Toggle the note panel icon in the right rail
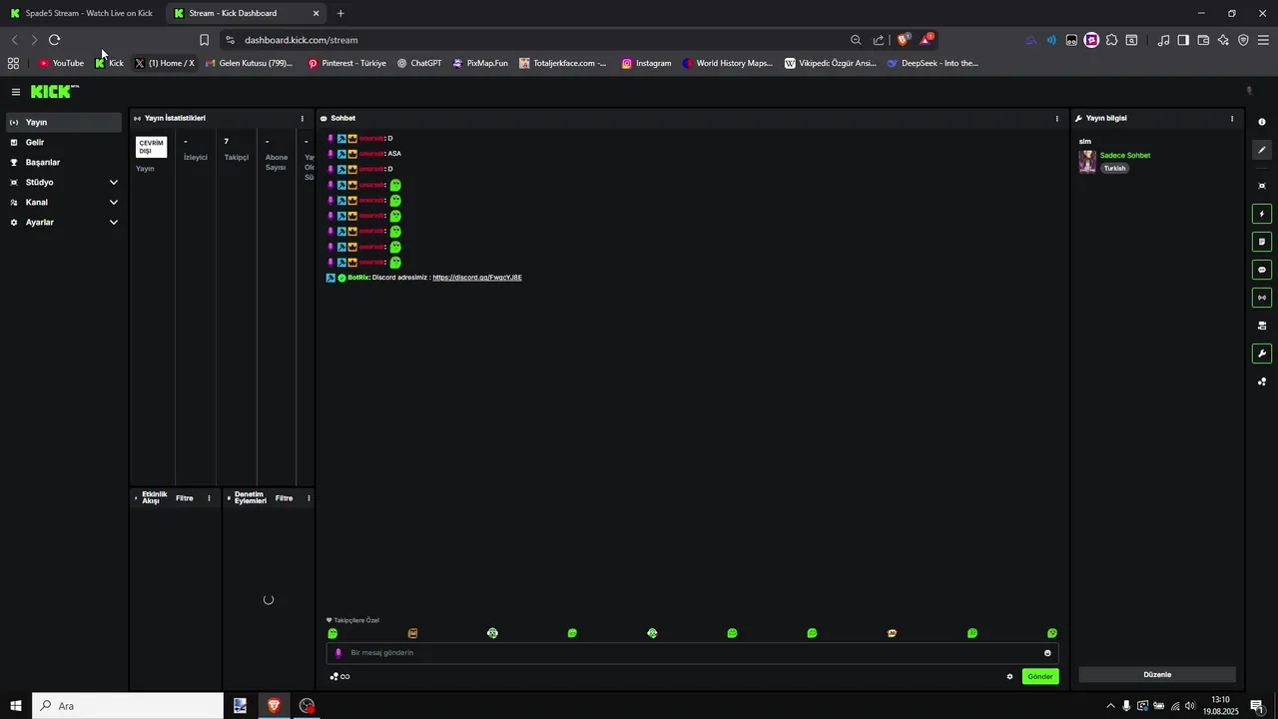Viewport: 1278px width, 719px height. (x=1262, y=242)
